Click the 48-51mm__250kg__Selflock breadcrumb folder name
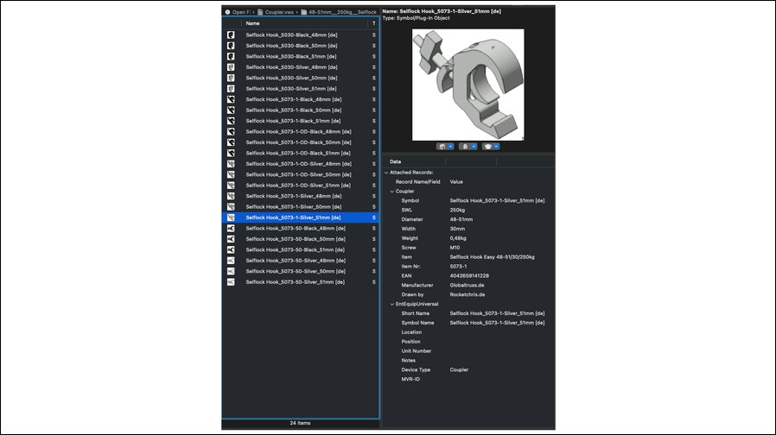The image size is (776, 435). pyautogui.click(x=342, y=12)
